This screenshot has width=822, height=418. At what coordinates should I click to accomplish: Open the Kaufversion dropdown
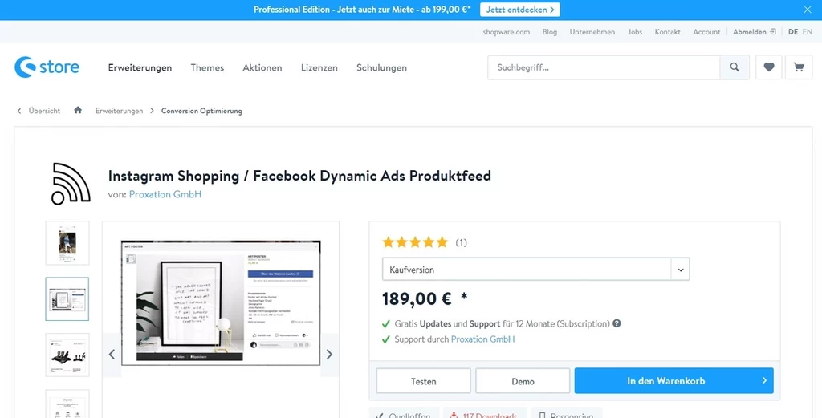coord(535,270)
